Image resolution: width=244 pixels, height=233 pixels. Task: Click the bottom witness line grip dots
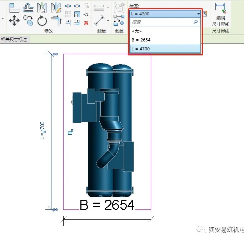(x=55, y=210)
